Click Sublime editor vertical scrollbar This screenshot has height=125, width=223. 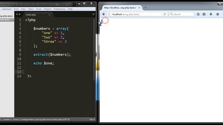tap(94, 50)
